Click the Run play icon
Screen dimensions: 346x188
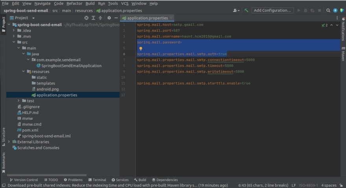click(298, 10)
